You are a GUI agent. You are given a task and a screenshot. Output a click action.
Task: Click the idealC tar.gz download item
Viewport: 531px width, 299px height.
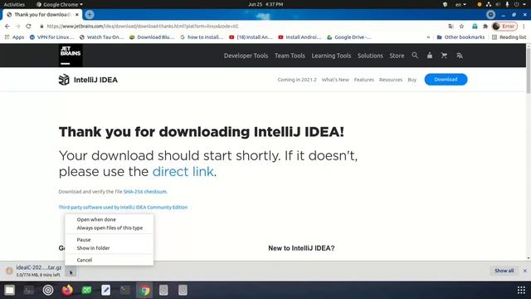(x=34, y=271)
